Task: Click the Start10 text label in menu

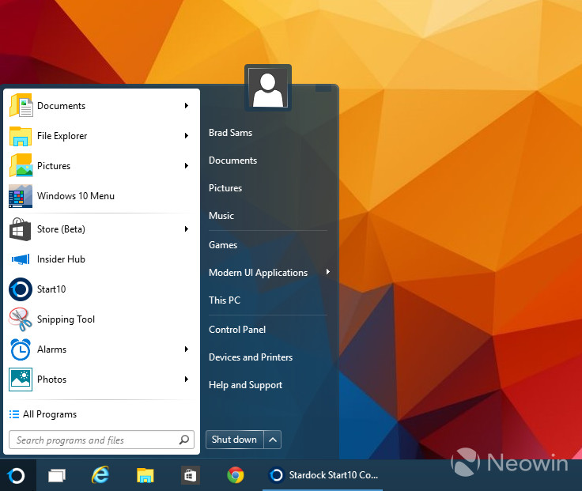Action: click(x=51, y=289)
